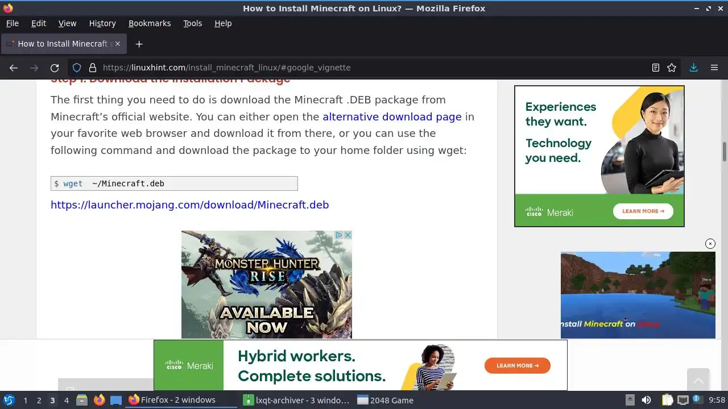Screen dimensions: 728x409
Task: Open the File menu
Action: coord(12,23)
